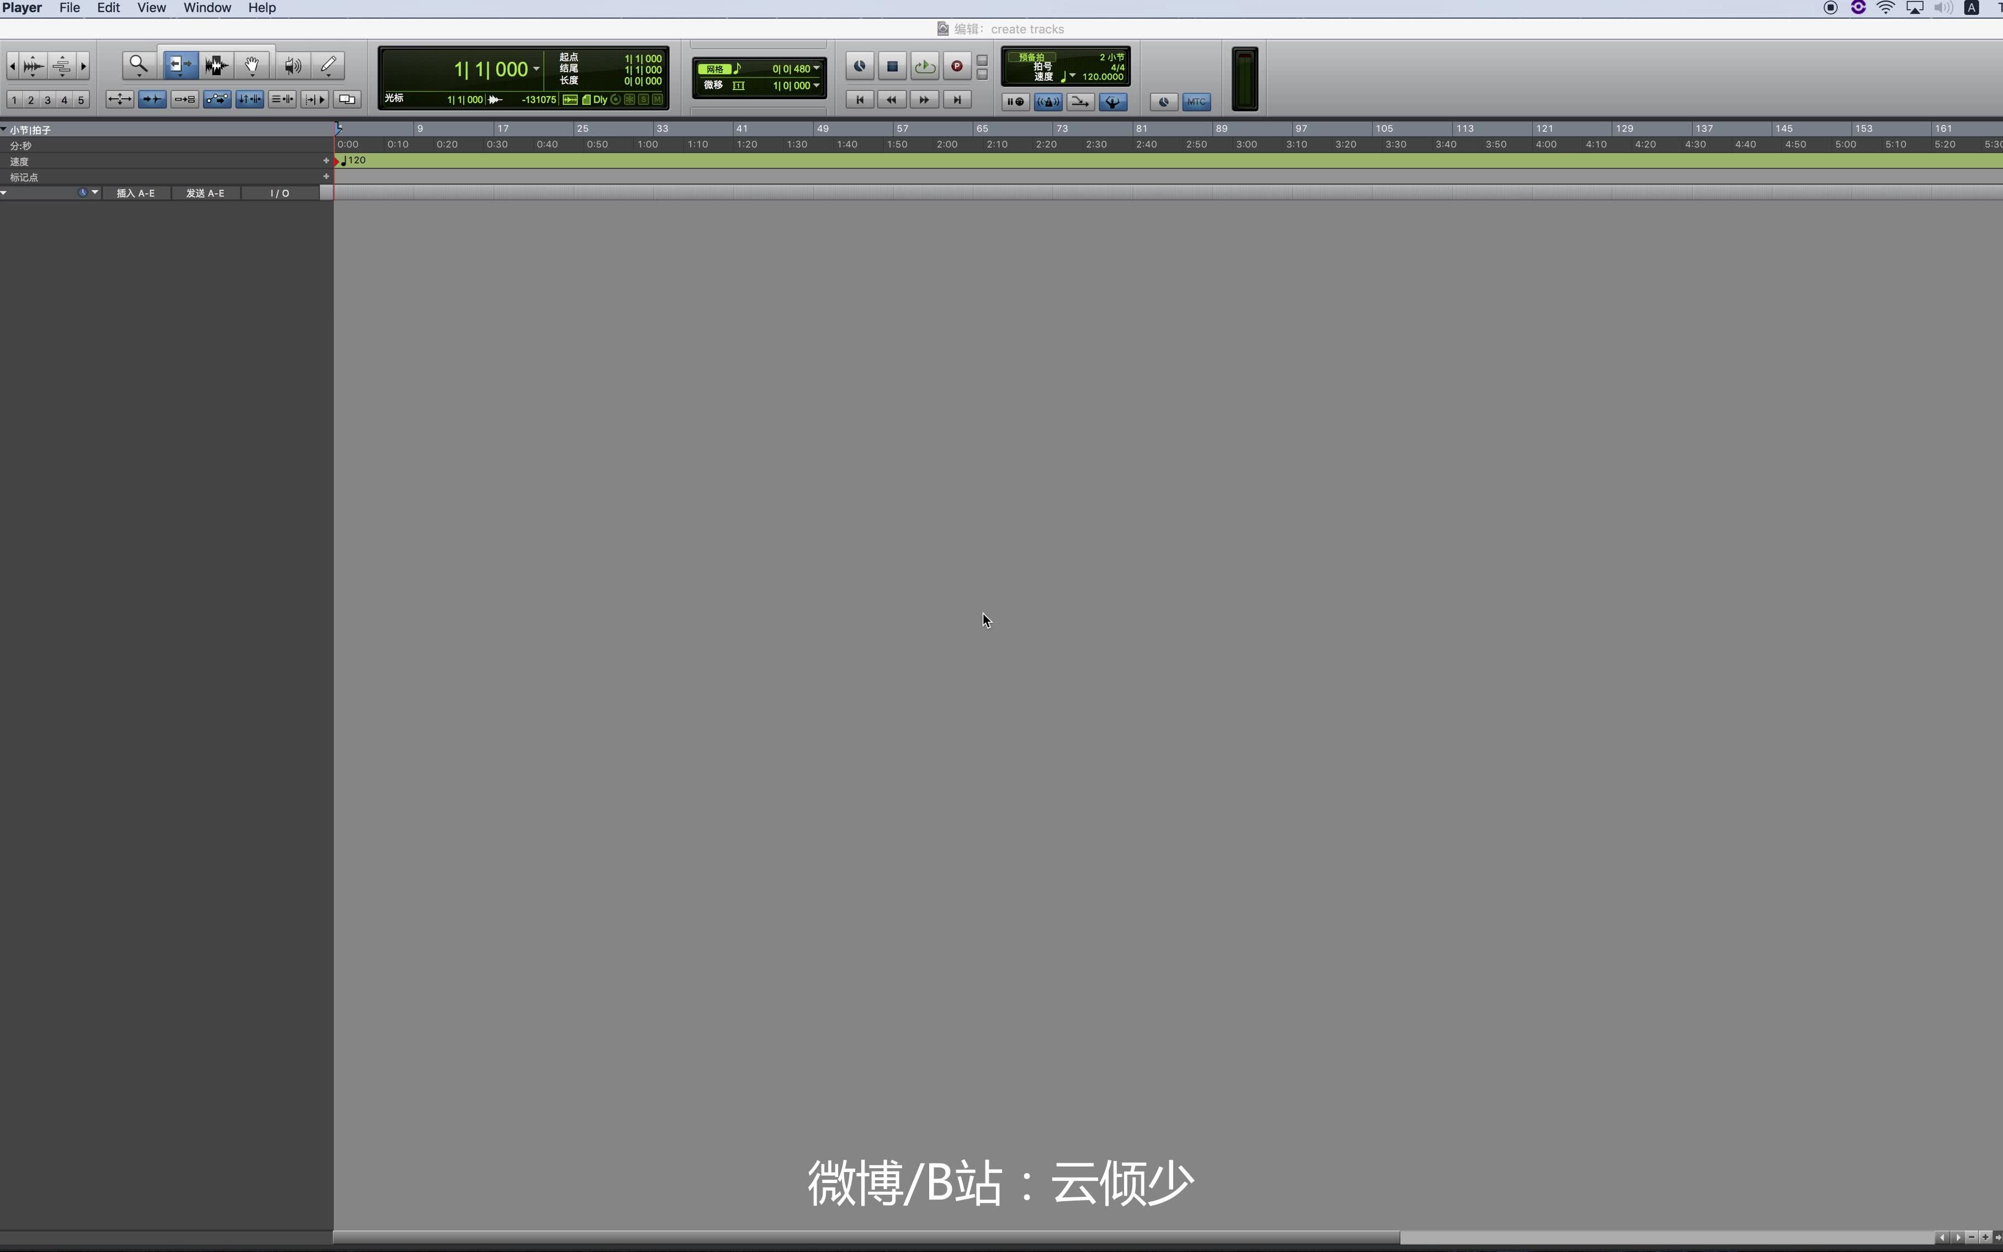Toggle the metronome click icon
The width and height of the screenshot is (2003, 1252).
click(1048, 101)
